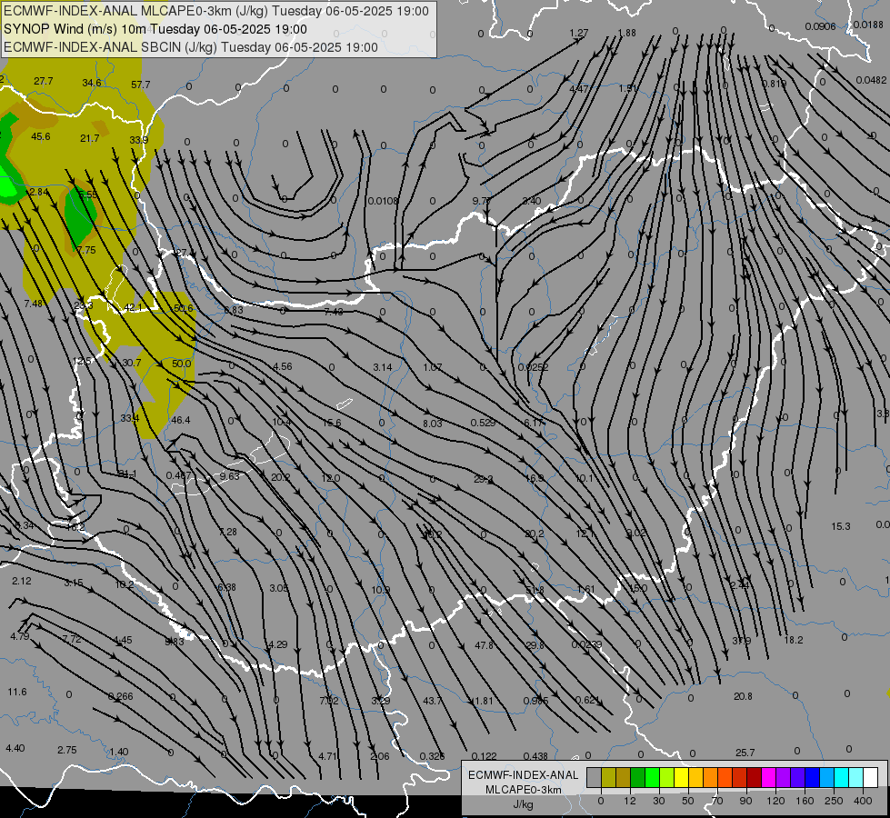
Task: Click the 120 tick label in legend
Action: (775, 801)
